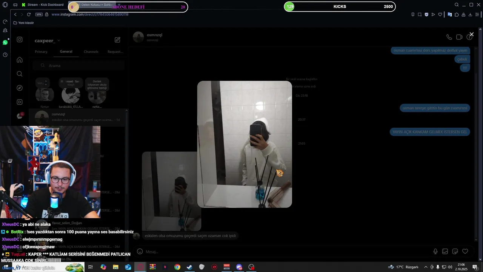The height and width of the screenshot is (272, 483).
Task: Compose a new message
Action: [117, 40]
